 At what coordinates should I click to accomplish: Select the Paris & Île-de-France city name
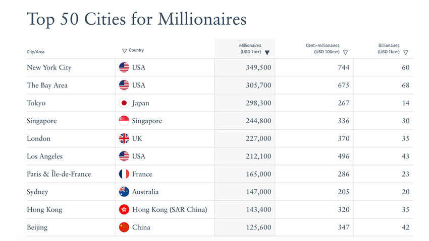[x=59, y=174]
